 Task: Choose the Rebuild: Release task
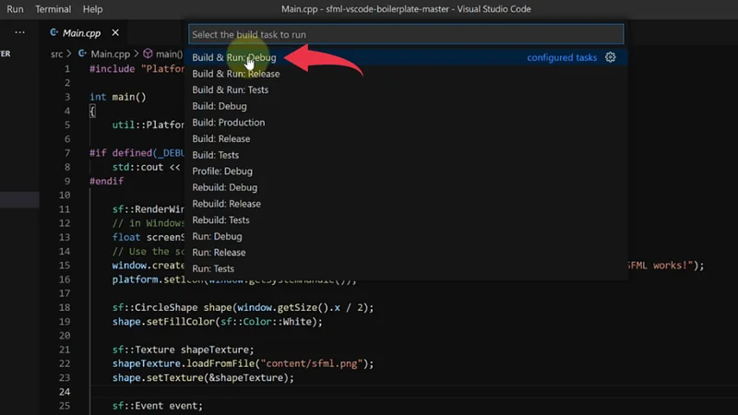[x=226, y=204]
